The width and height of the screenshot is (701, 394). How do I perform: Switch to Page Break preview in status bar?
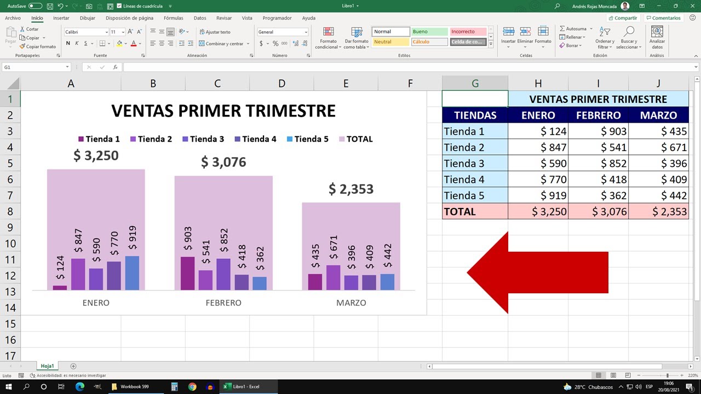tap(627, 375)
